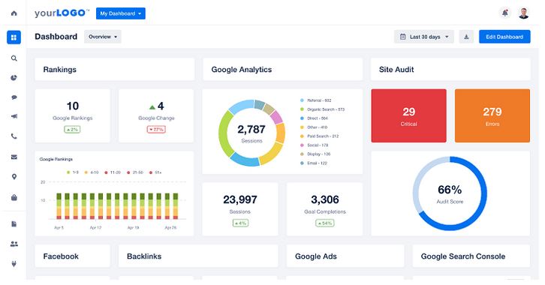Toggle the Organic Search - 573 legend entry
Image resolution: width=545 pixels, height=285 pixels.
tap(322, 109)
